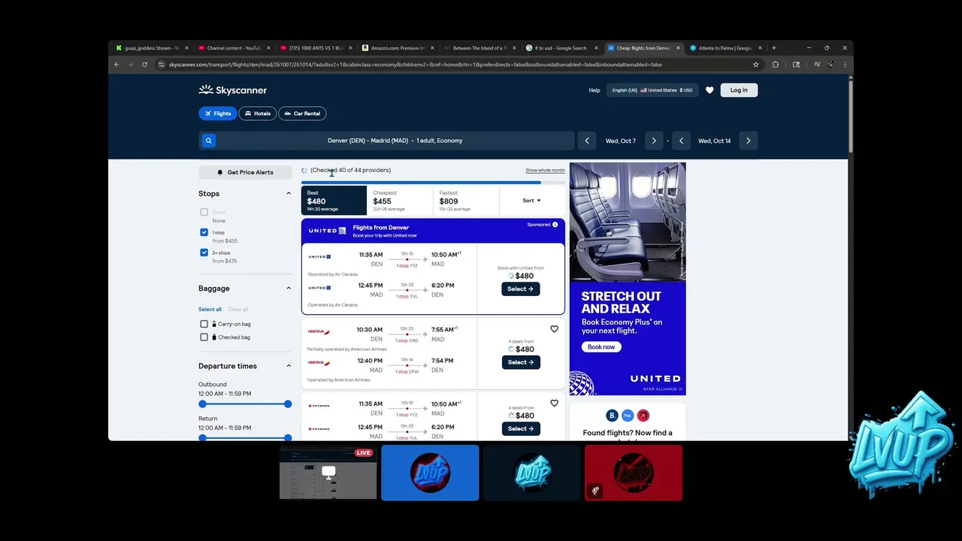
Task: Click the Skyscanner logo
Action: (232, 90)
